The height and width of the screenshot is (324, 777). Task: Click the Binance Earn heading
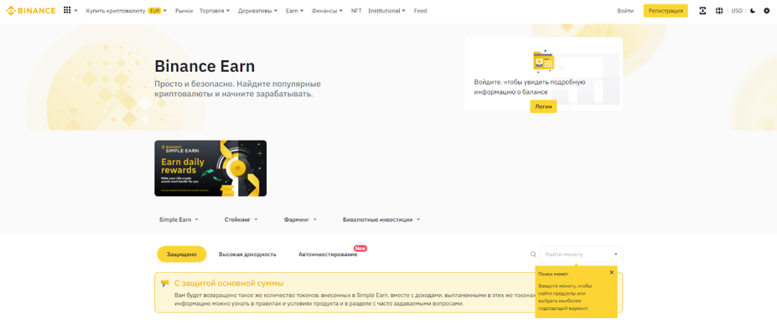pyautogui.click(x=205, y=66)
